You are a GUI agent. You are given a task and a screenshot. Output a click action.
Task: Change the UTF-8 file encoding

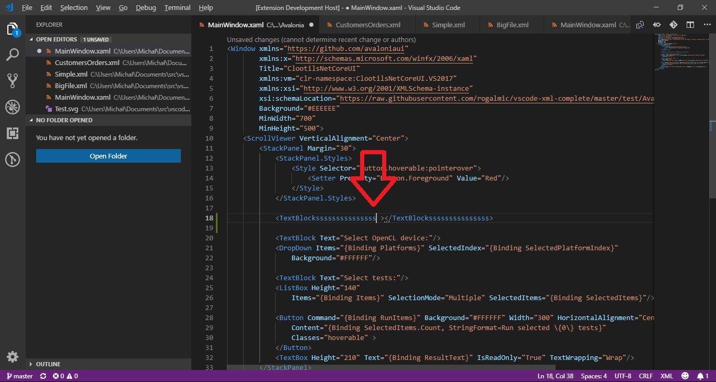pos(623,376)
